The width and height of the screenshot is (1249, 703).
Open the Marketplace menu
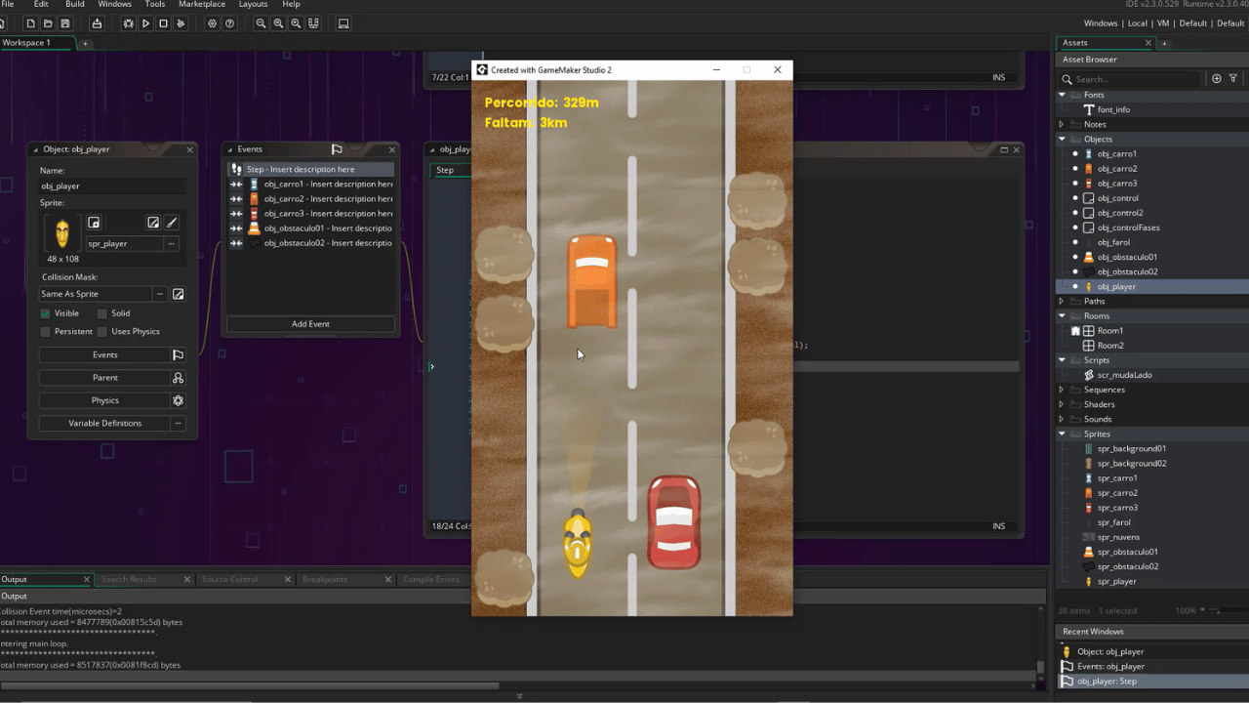202,4
